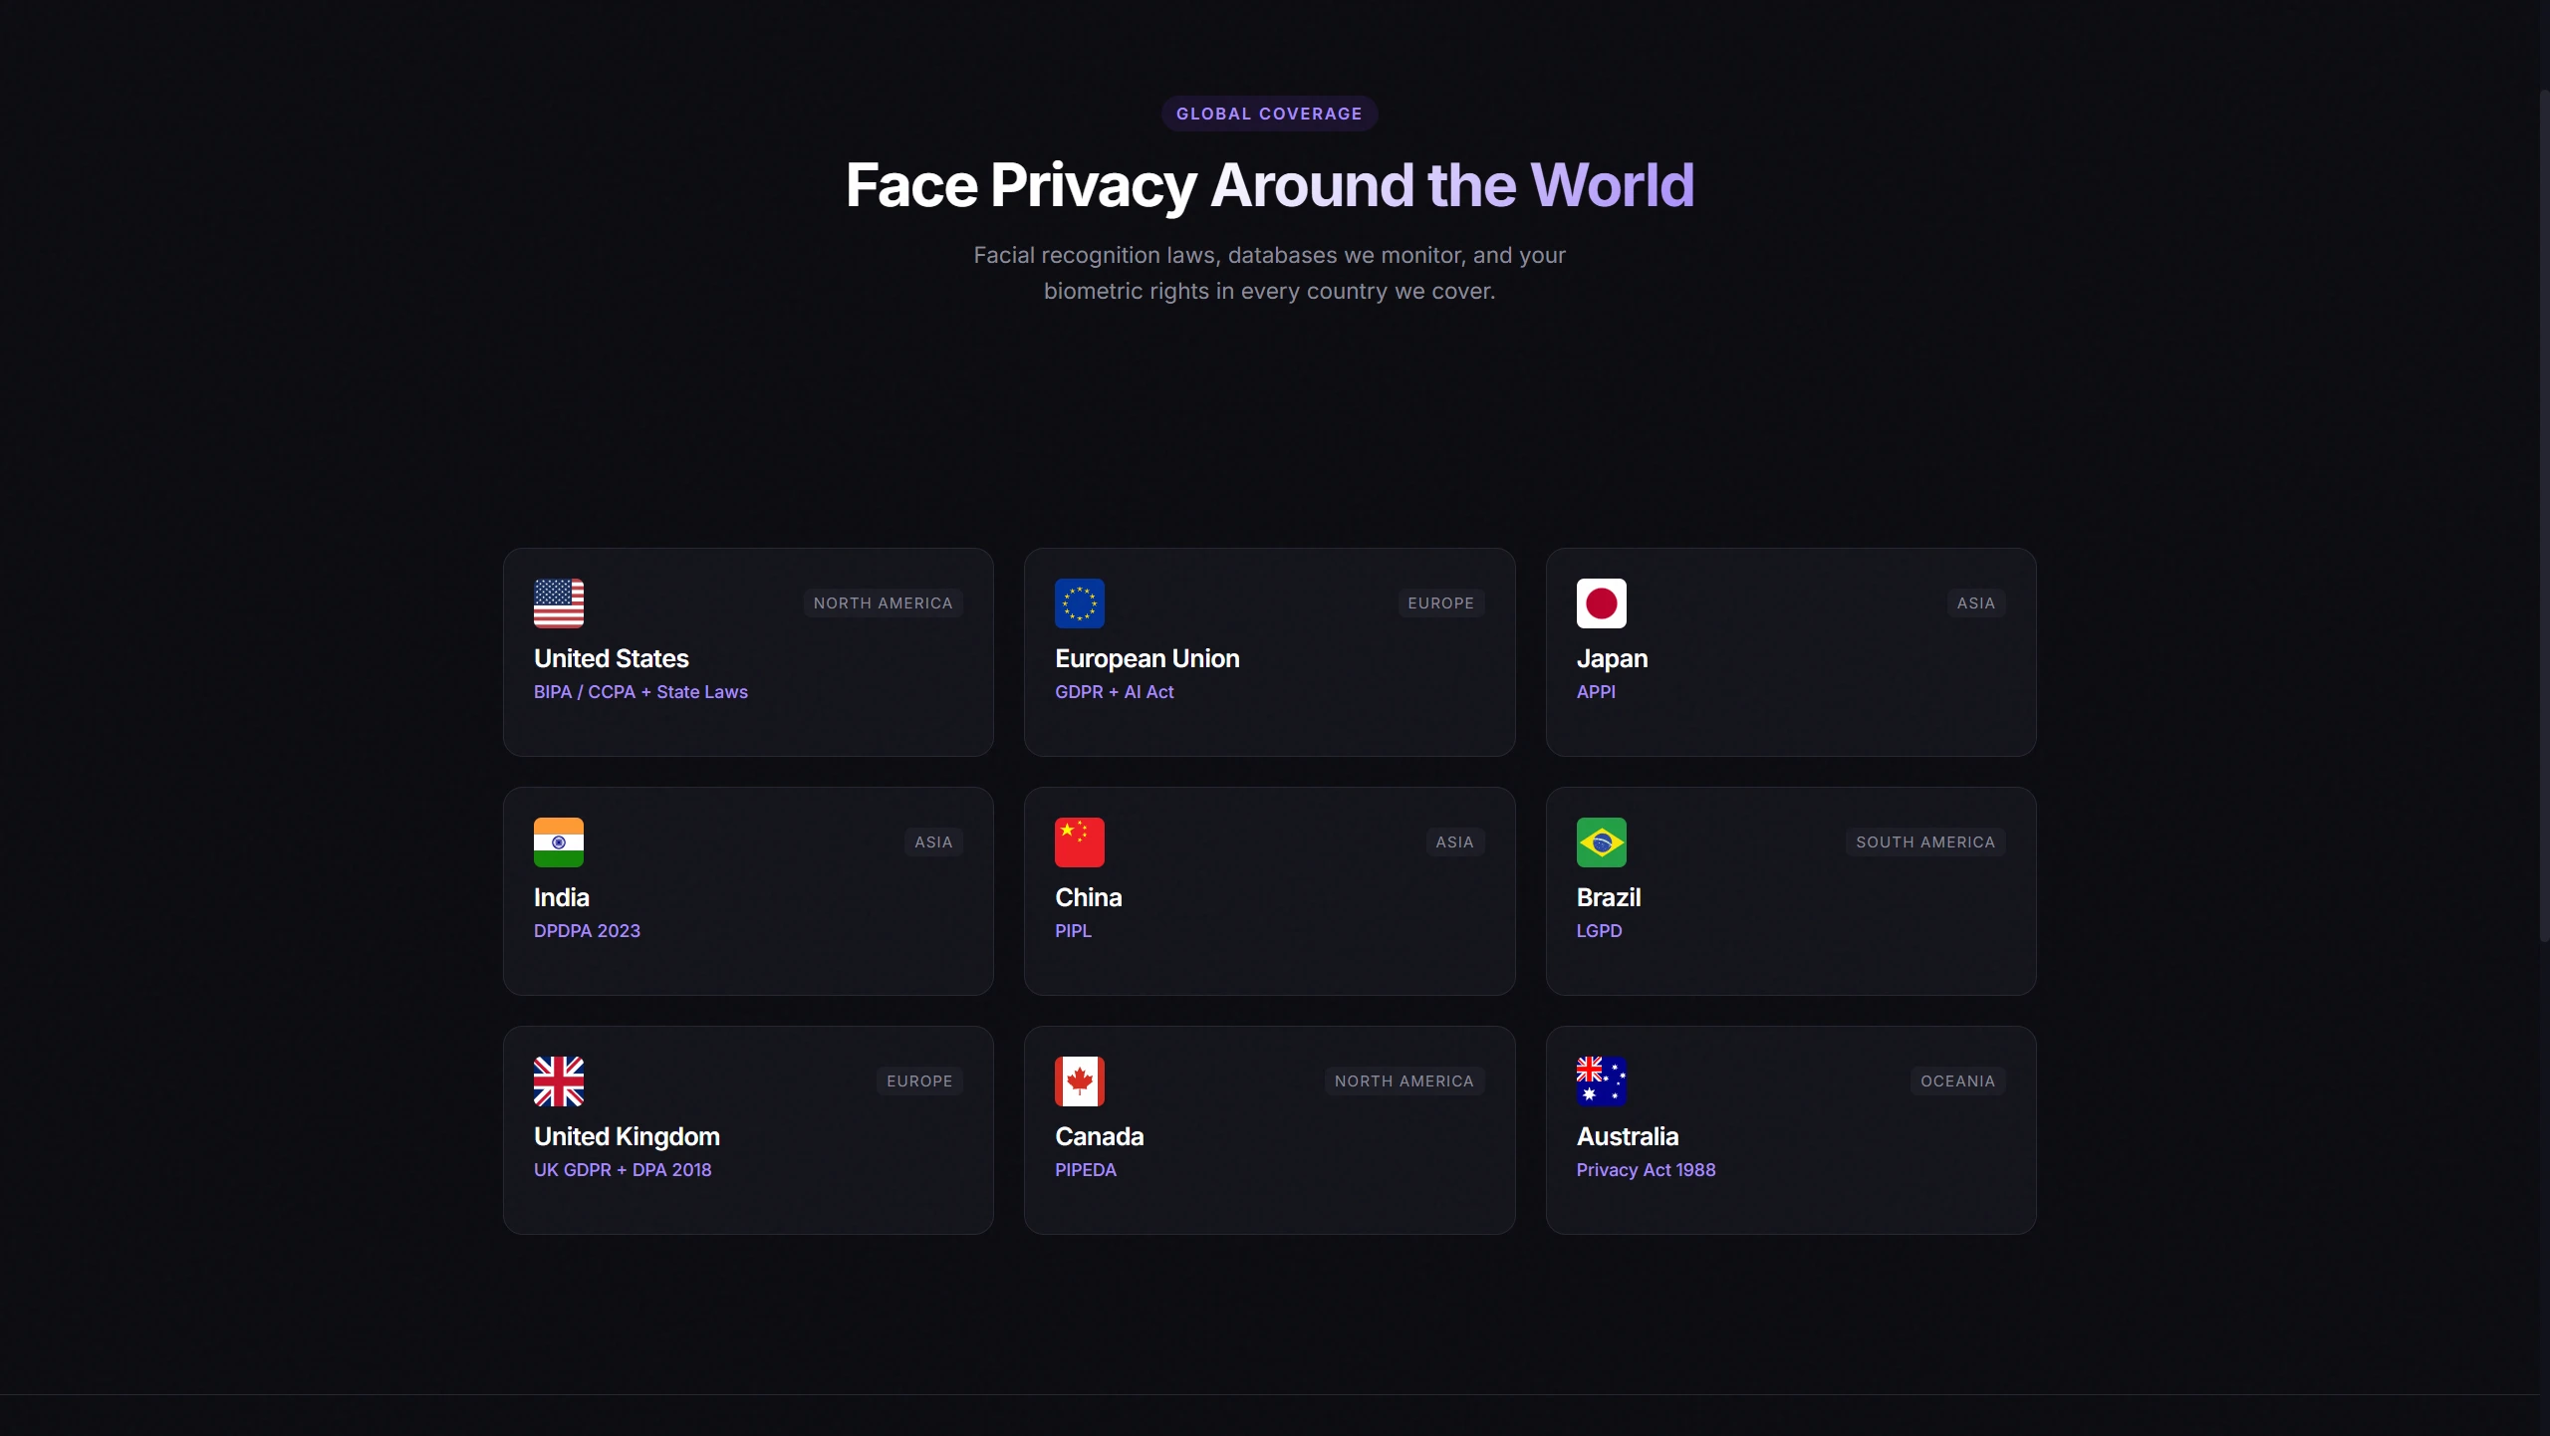
Task: Click the United States flag icon
Action: pos(558,603)
